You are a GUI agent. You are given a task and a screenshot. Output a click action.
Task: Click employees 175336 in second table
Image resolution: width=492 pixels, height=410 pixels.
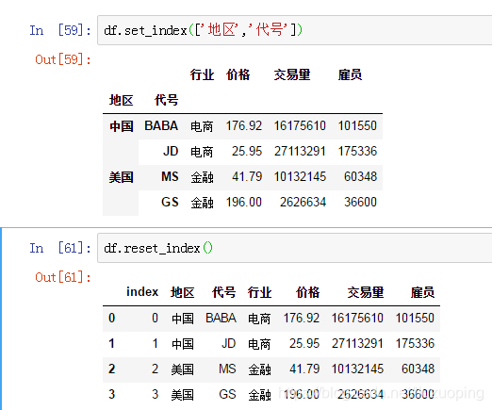pos(415,343)
